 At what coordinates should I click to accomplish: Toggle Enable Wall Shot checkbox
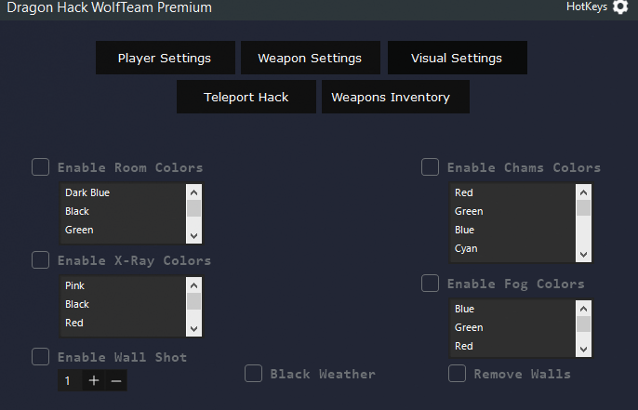[x=41, y=357]
